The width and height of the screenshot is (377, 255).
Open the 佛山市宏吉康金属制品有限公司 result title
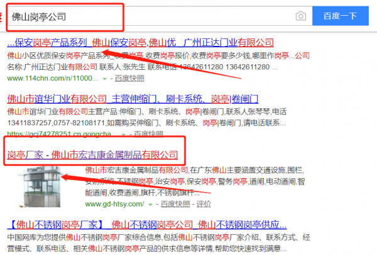click(92, 155)
